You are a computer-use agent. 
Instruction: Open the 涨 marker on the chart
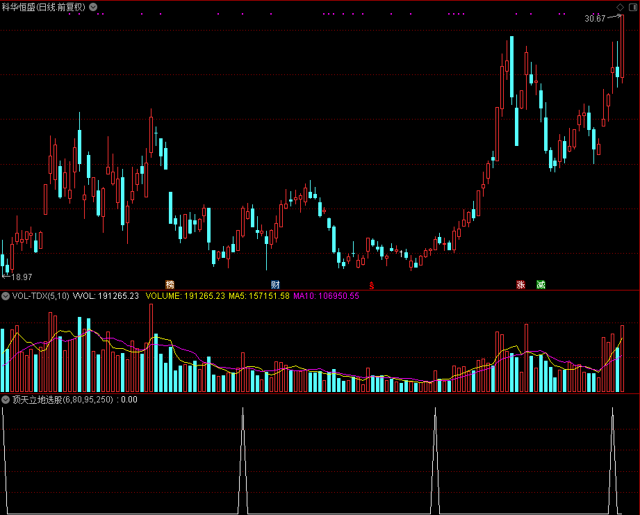coord(520,284)
